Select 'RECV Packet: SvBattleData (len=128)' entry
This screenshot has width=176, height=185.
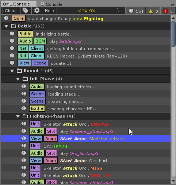click(86, 56)
